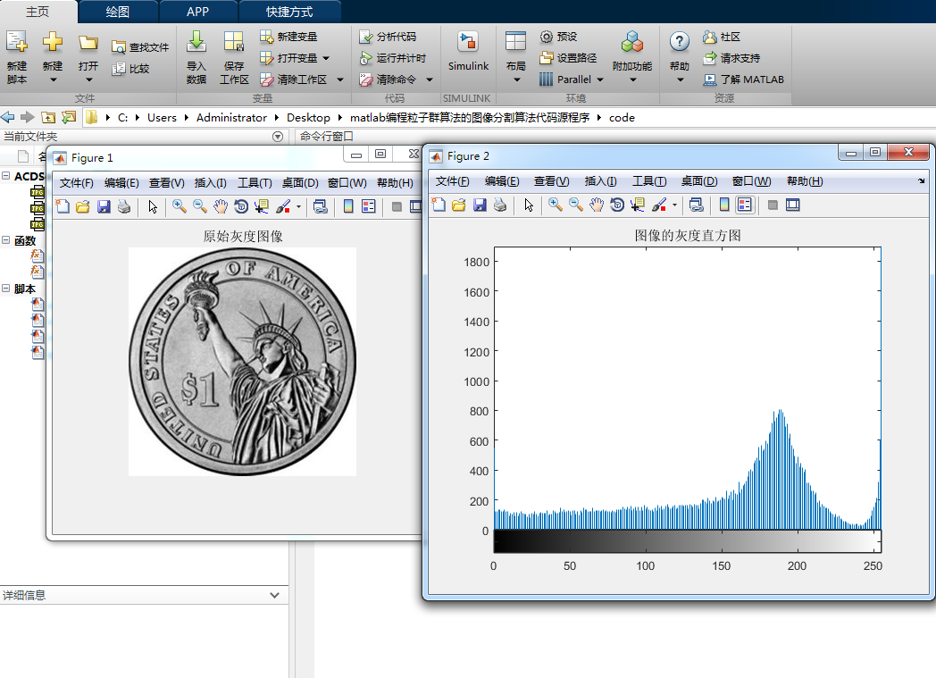Open 文件(F) menu in Figure 2
936x678 pixels.
pos(452,181)
